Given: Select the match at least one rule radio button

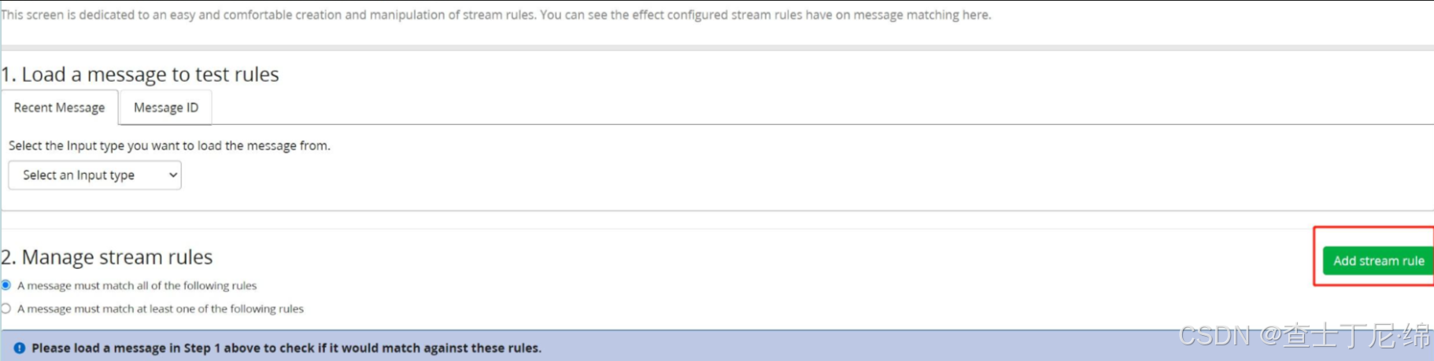Looking at the screenshot, I should coord(6,308).
